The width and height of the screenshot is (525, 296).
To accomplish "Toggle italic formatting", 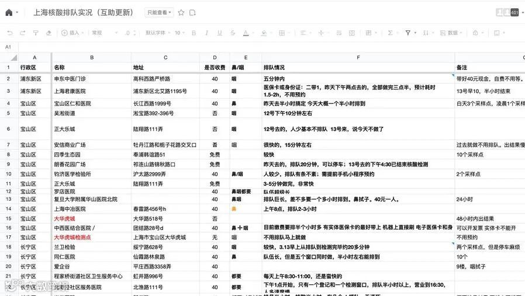I will click(206, 33).
